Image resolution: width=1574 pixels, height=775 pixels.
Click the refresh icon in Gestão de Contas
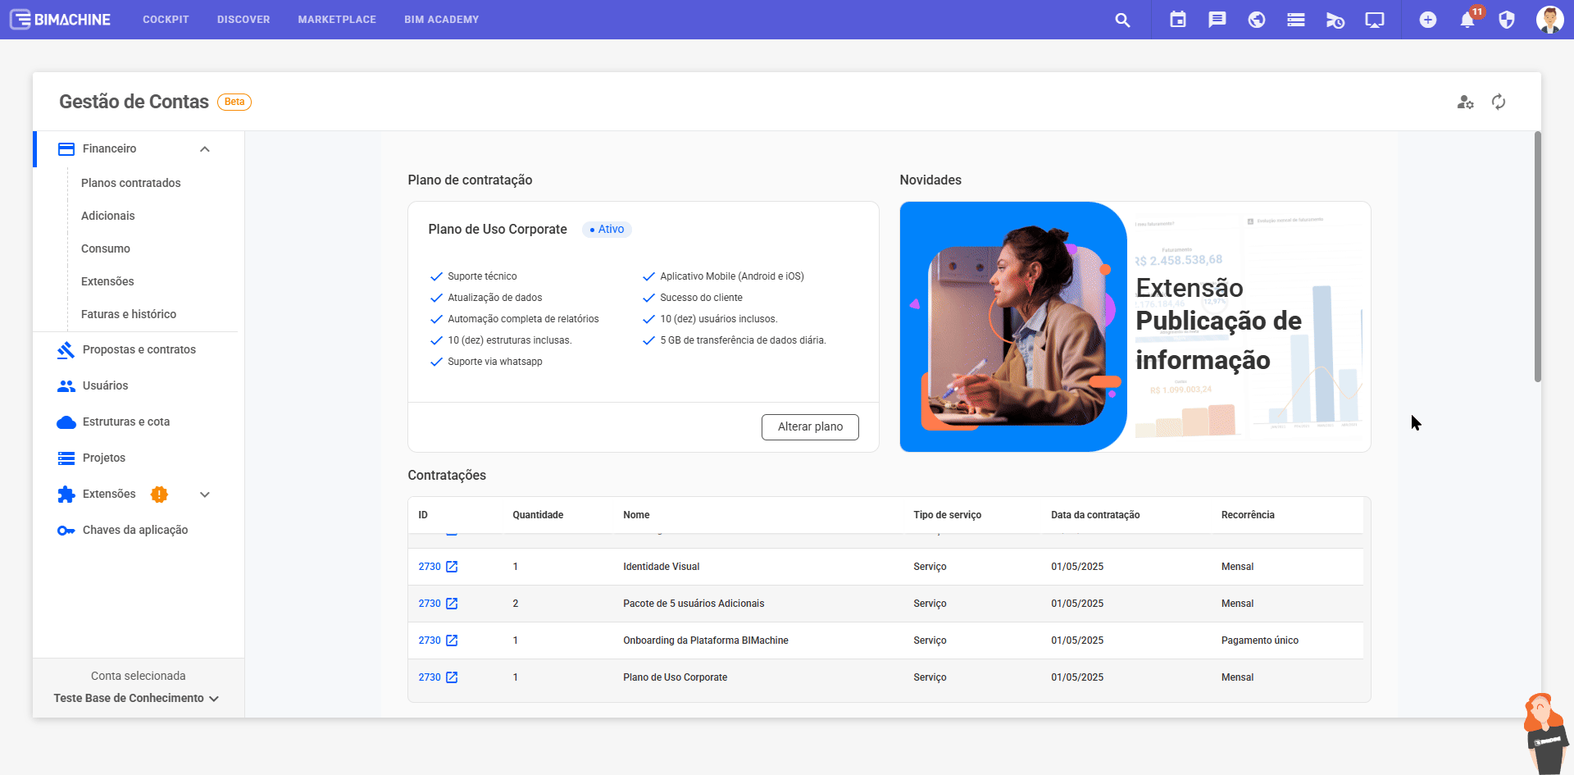click(1498, 102)
